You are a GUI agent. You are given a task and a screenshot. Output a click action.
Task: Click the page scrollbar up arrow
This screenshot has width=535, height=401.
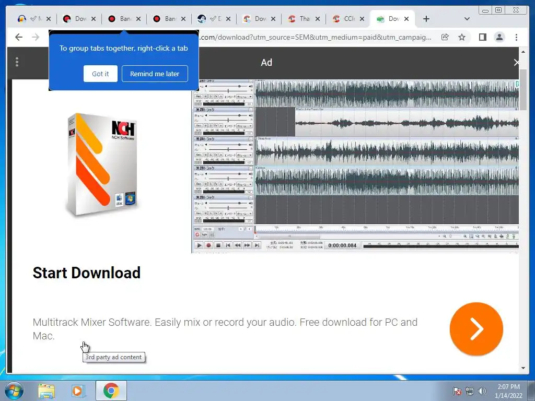click(x=523, y=52)
